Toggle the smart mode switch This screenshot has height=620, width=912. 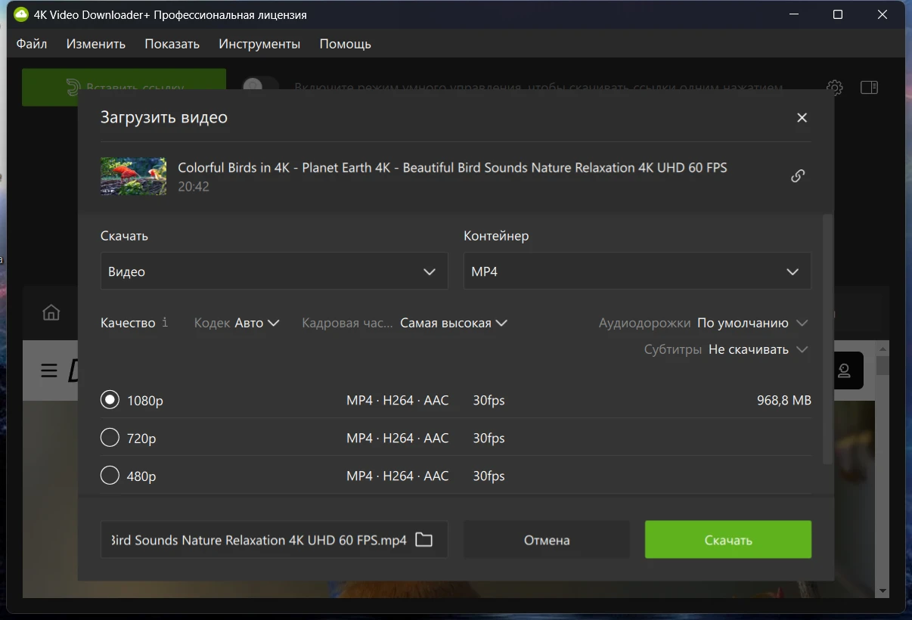pyautogui.click(x=260, y=87)
